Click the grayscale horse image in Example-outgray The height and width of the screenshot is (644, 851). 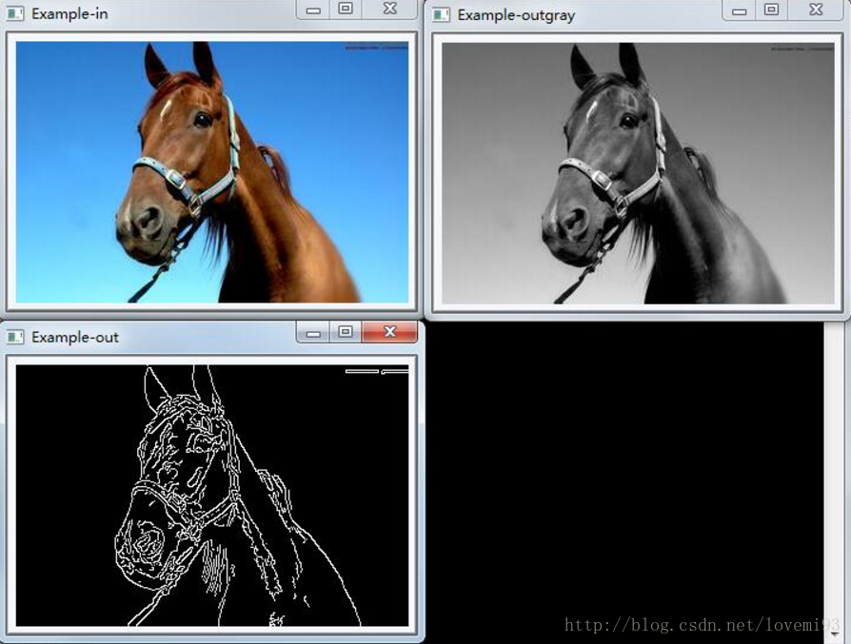(x=638, y=173)
